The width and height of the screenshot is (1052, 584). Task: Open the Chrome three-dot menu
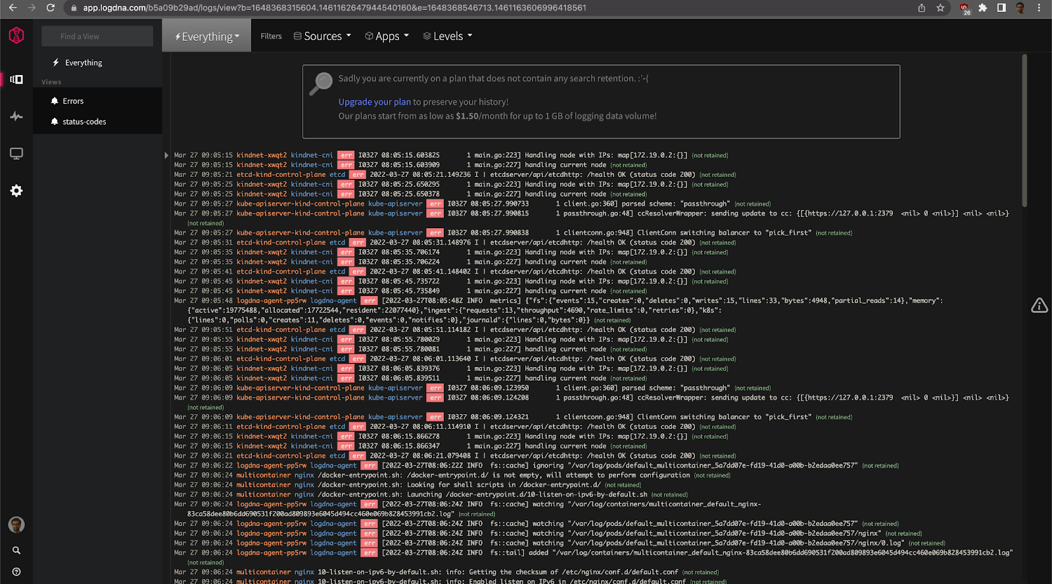click(1039, 8)
